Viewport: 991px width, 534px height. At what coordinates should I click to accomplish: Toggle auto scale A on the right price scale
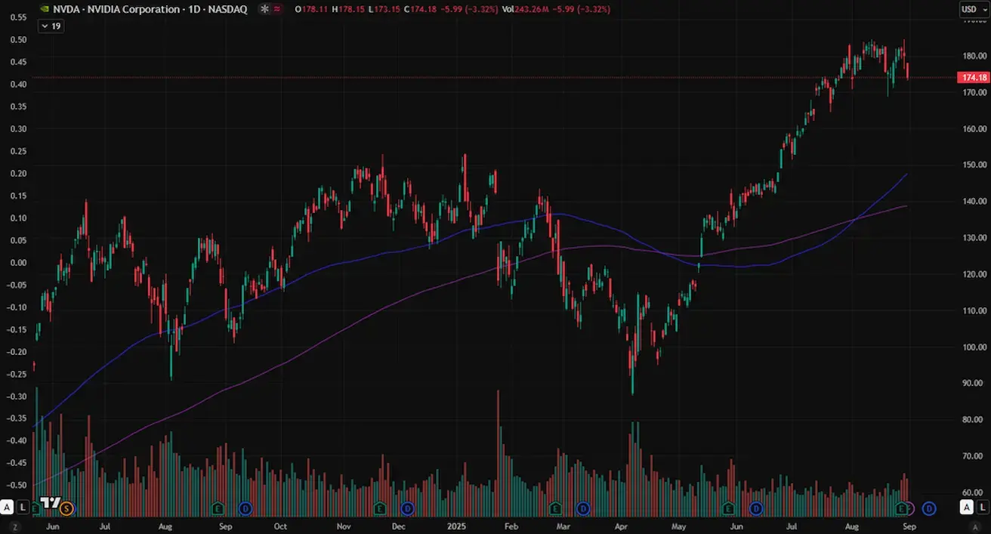tap(968, 508)
